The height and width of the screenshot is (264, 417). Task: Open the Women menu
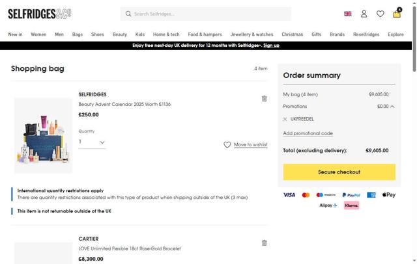coord(38,34)
